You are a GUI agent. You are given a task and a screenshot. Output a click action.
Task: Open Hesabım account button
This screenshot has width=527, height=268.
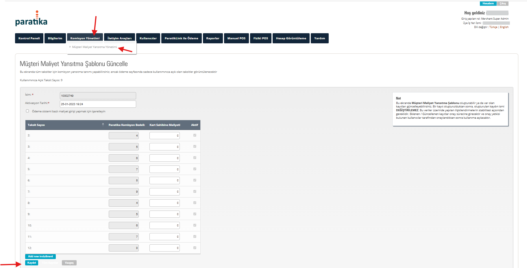tap(488, 3)
